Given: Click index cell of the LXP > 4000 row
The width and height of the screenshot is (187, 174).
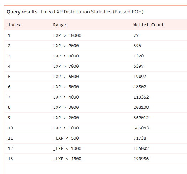Looking at the screenshot, I should [x=9, y=97].
